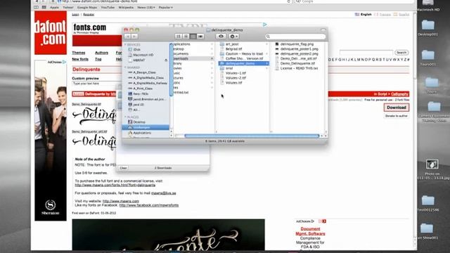Viewport: 450px width, 253px height.
Task: Eject the MBRFAT volume in the sidebar
Action: pos(166,60)
